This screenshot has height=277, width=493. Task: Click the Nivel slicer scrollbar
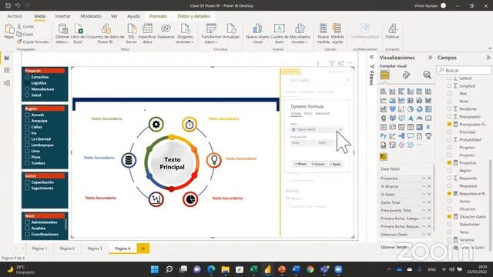click(x=65, y=224)
